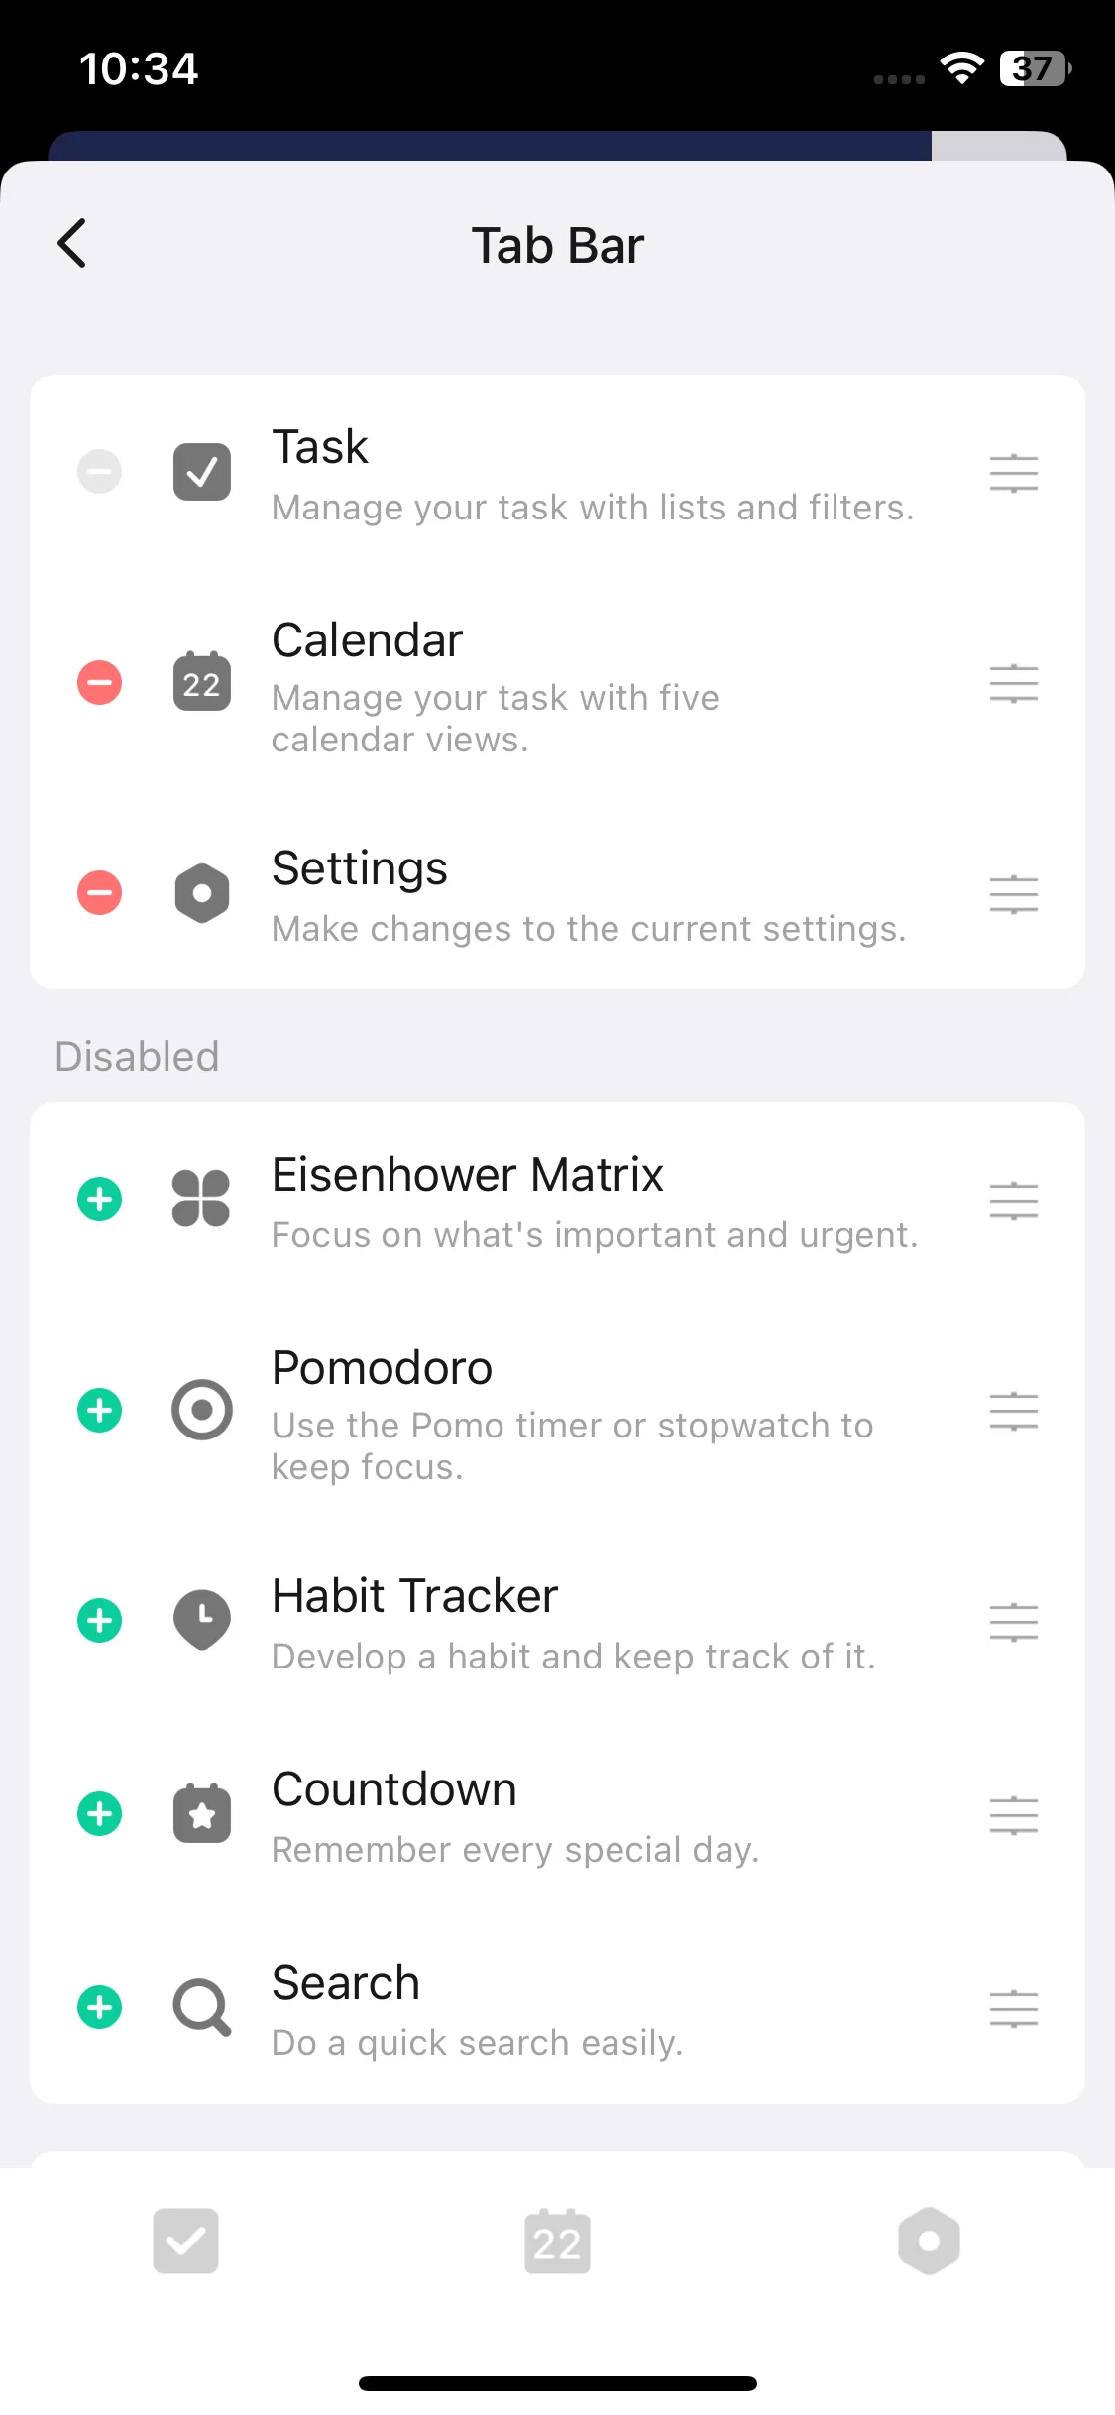
Task: Click the Countdown star calendar icon
Action: pyautogui.click(x=202, y=1814)
